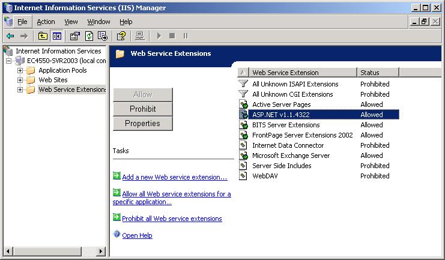Click the Open Help link
The height and width of the screenshot is (260, 445).
(137, 235)
